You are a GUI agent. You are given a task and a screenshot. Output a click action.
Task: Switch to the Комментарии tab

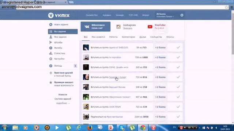pyautogui.click(x=128, y=37)
